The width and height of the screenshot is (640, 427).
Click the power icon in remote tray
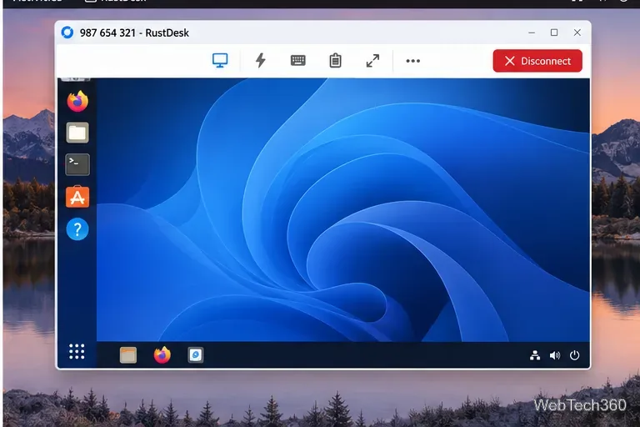coord(574,355)
